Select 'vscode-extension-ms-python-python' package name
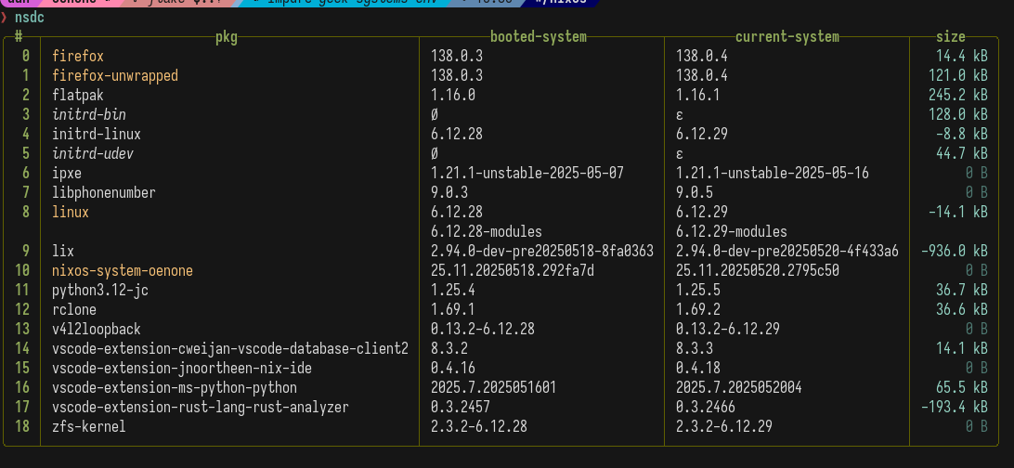1014x468 pixels. coord(175,387)
